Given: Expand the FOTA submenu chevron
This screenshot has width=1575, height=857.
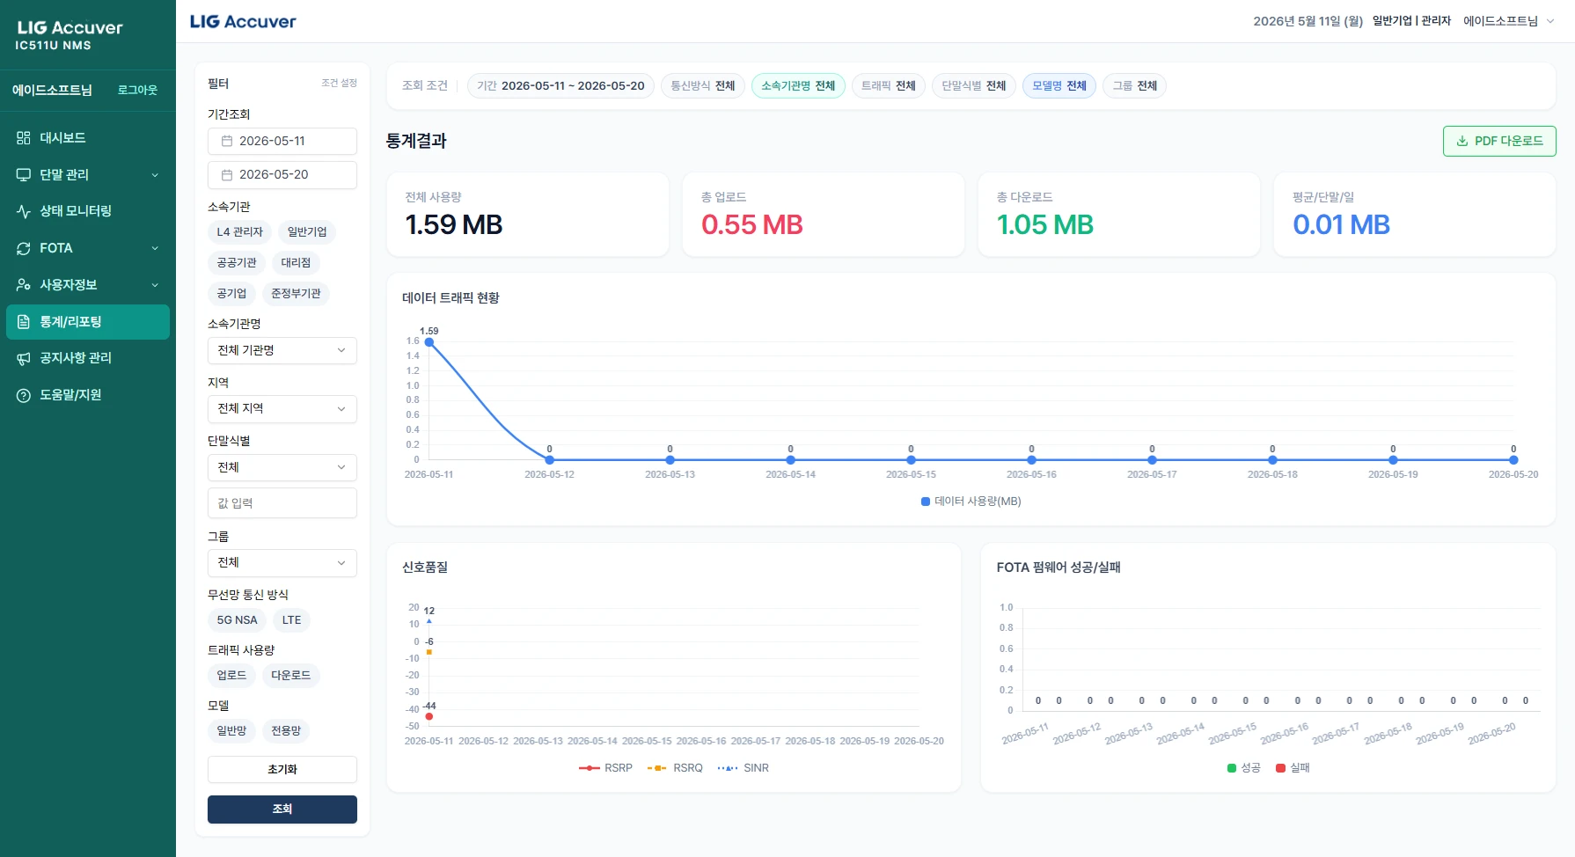Looking at the screenshot, I should (155, 248).
